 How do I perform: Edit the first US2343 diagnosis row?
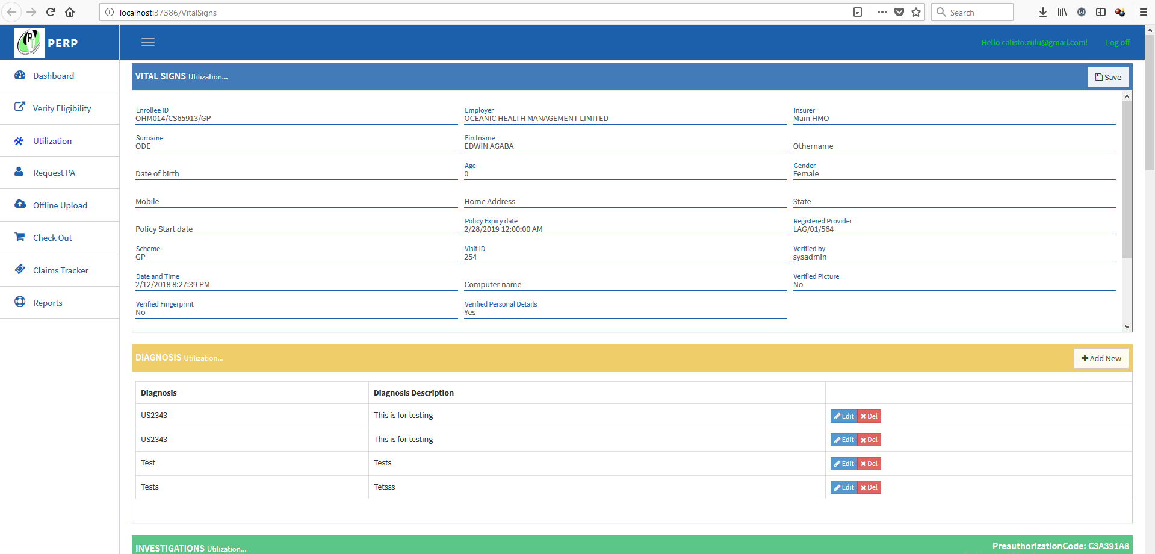click(844, 416)
